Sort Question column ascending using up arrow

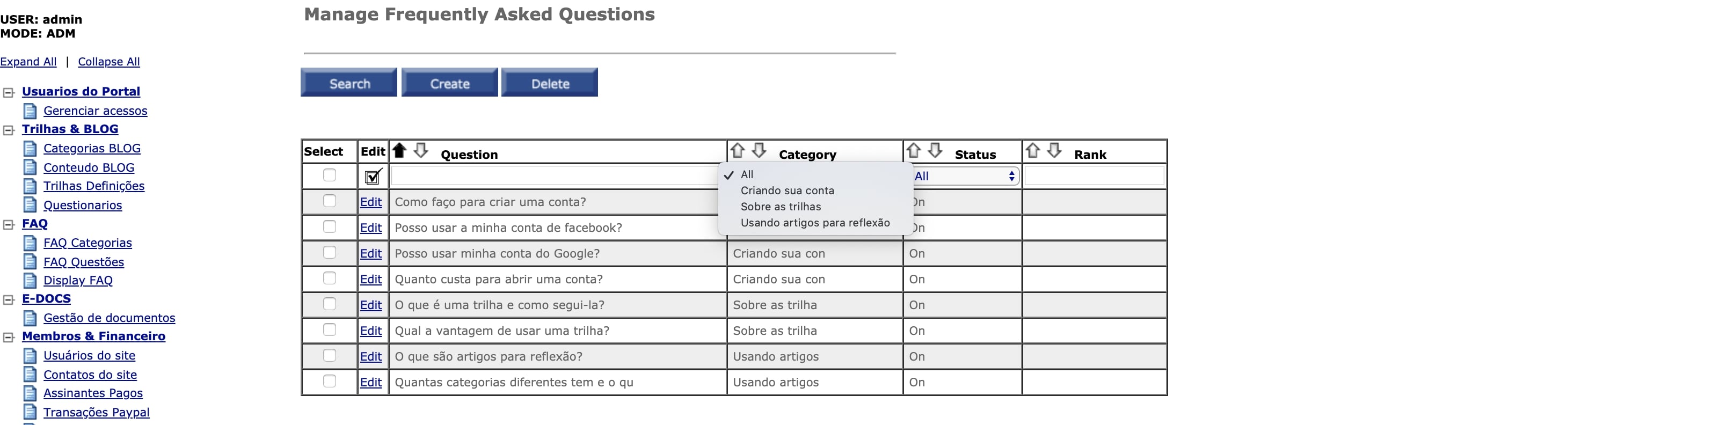pyautogui.click(x=399, y=150)
